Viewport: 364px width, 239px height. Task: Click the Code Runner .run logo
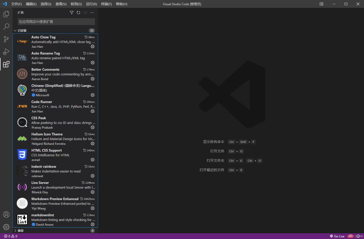(22, 106)
